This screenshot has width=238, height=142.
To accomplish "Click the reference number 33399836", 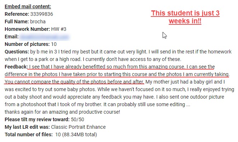I will [42, 14].
